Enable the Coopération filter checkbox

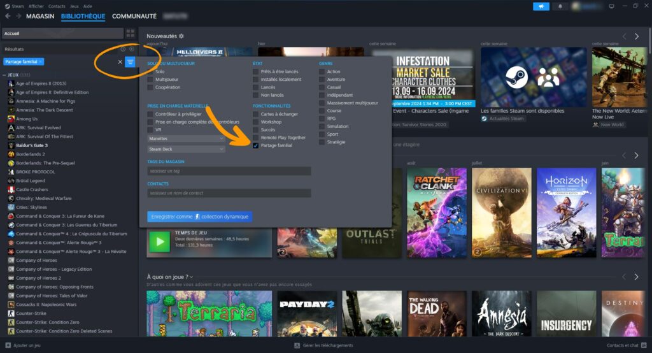click(150, 87)
